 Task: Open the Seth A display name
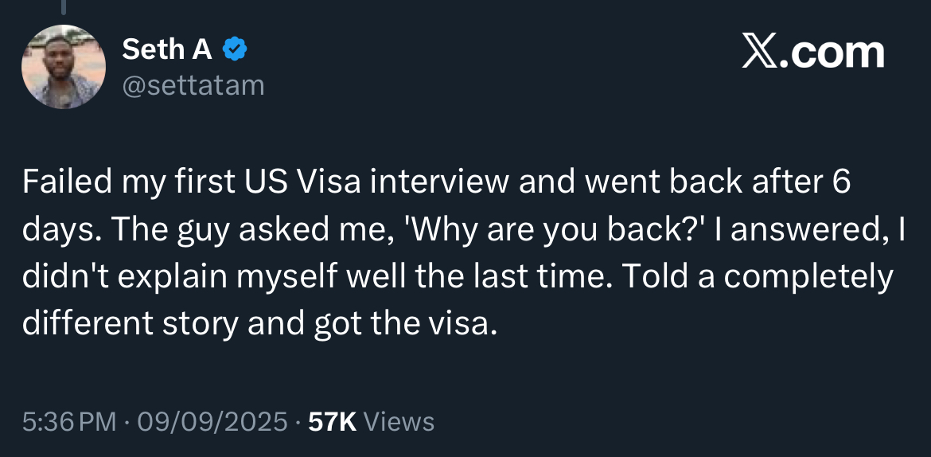pyautogui.click(x=167, y=49)
